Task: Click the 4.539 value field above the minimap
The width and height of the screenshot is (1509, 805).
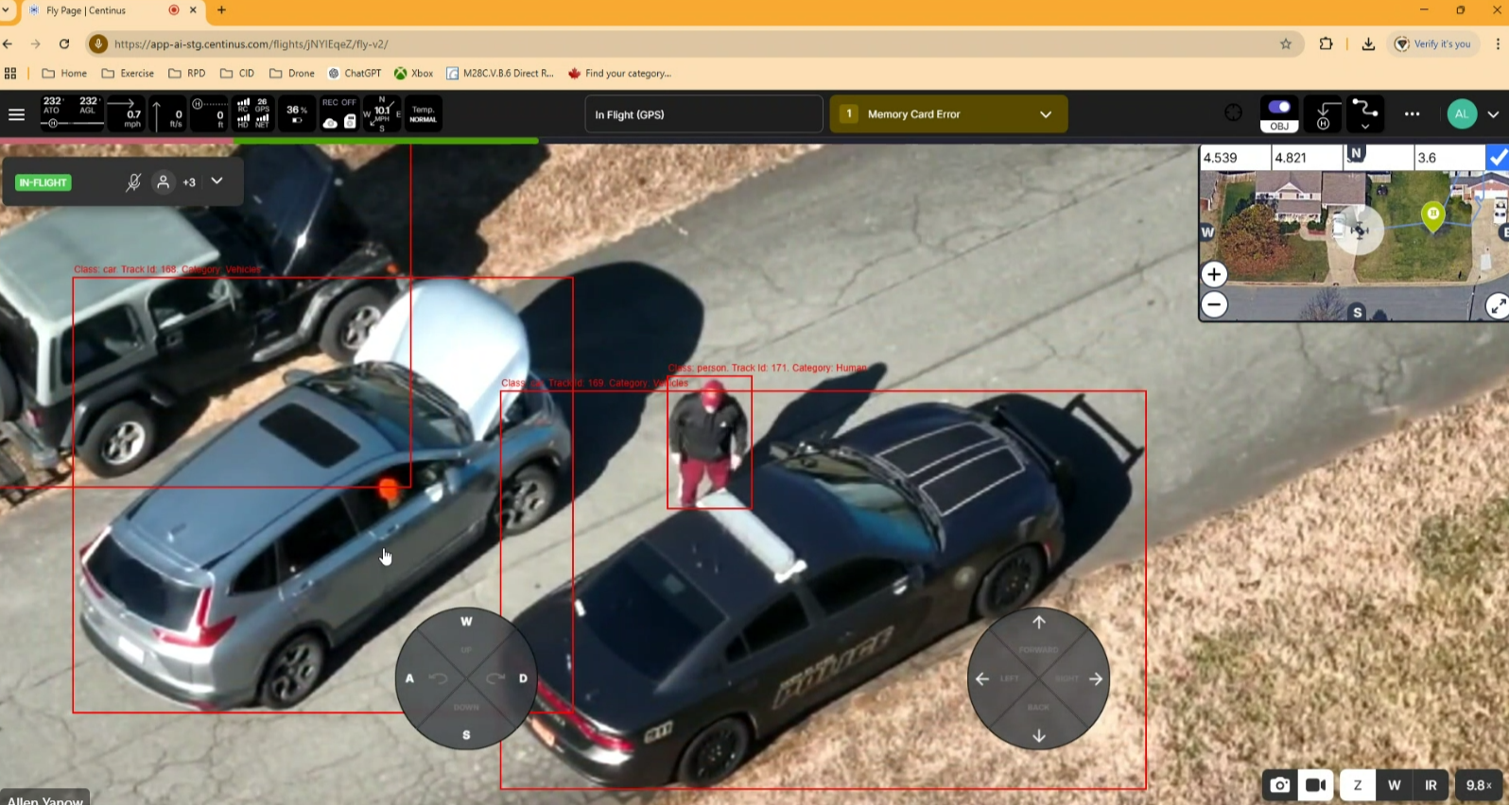Action: pos(1233,158)
